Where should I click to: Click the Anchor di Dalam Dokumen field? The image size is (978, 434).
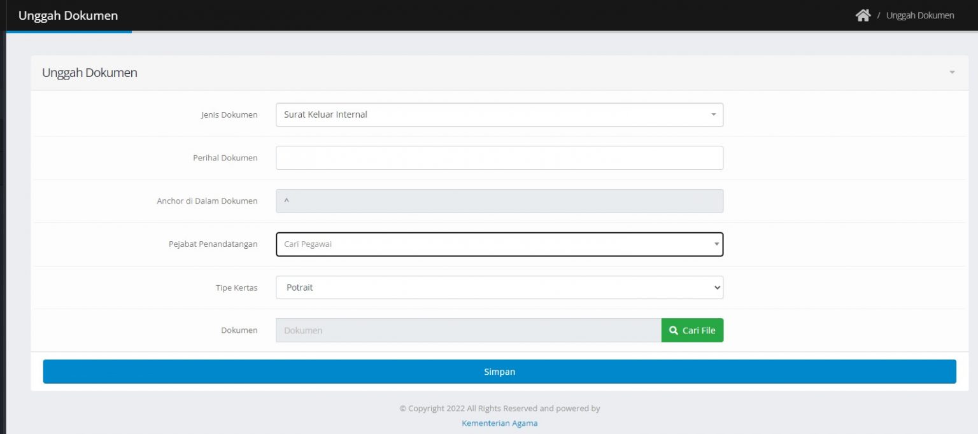499,201
